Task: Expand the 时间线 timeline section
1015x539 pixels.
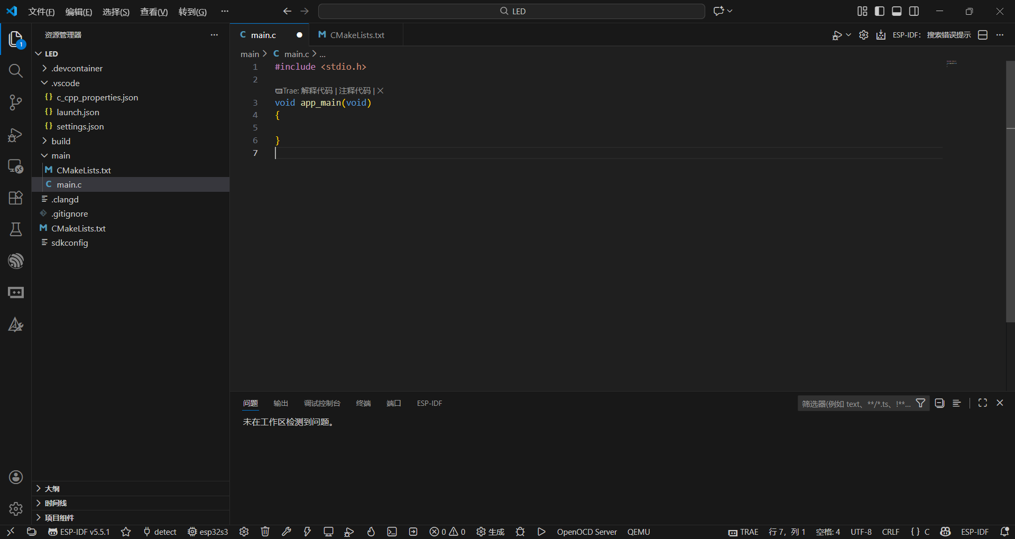Action: point(131,503)
